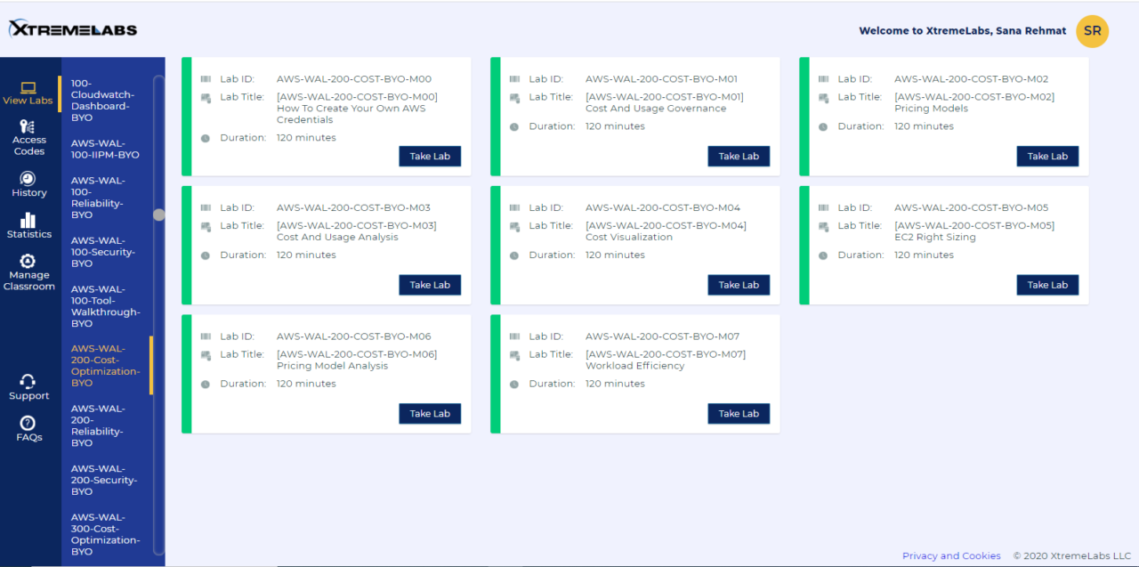Viewport: 1139px width, 567px height.
Task: Click the barcode icon on lab M00 card
Action: click(x=206, y=78)
